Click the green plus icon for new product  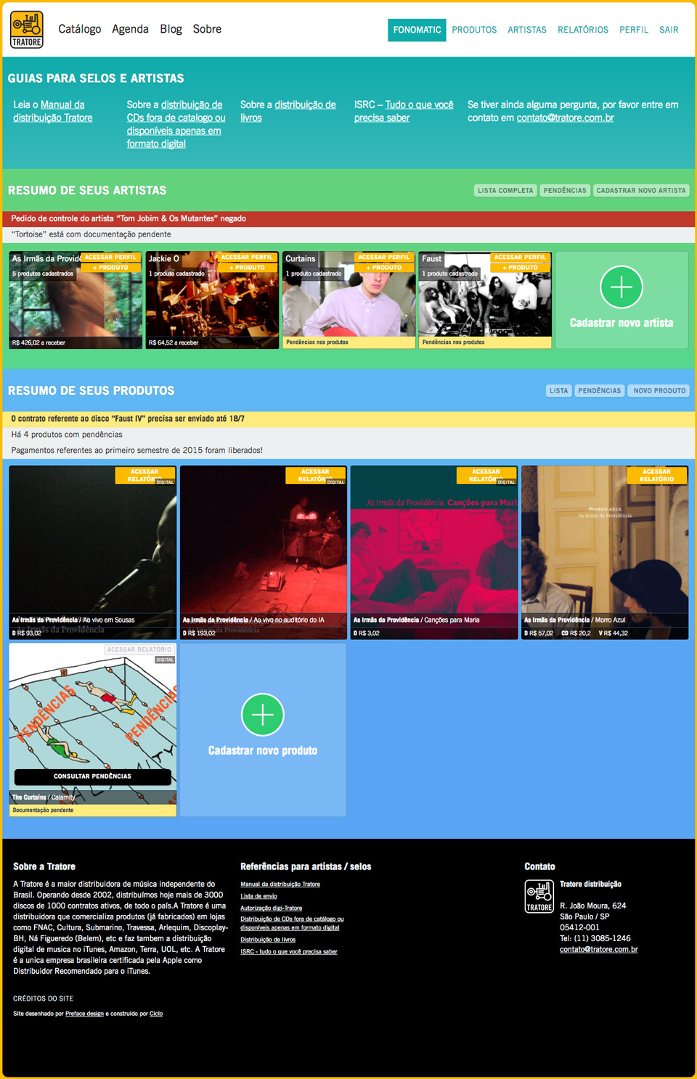click(263, 715)
